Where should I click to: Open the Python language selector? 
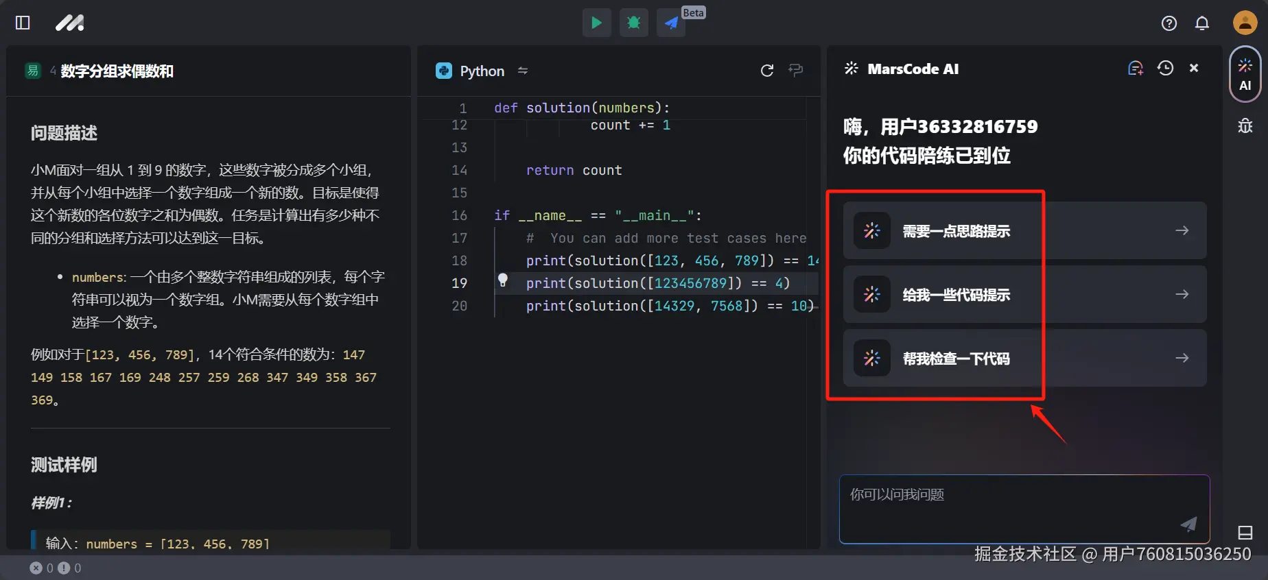click(x=482, y=71)
